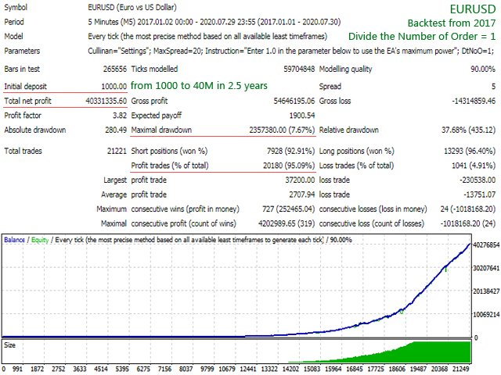Click the Absolute drawdown value 280.49
The image size is (501, 375).
116,130
